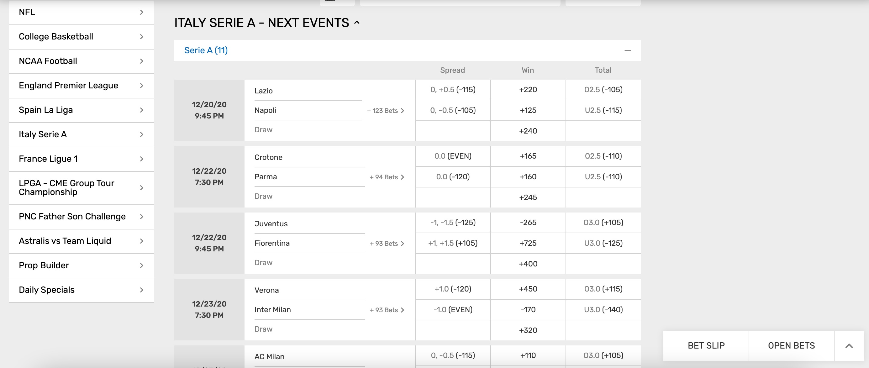Click the Daily Specials chevron arrow

(x=142, y=290)
